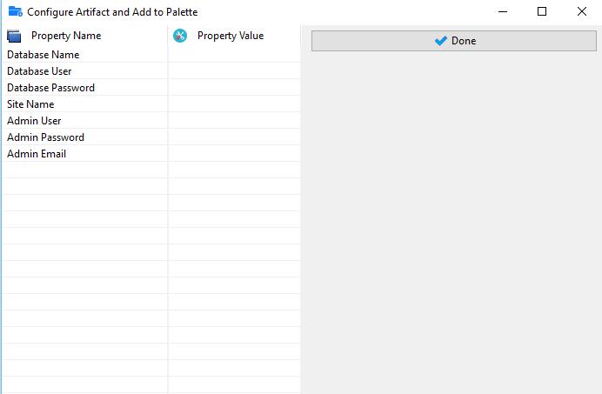Select the Admin Password property row

[x=45, y=137]
